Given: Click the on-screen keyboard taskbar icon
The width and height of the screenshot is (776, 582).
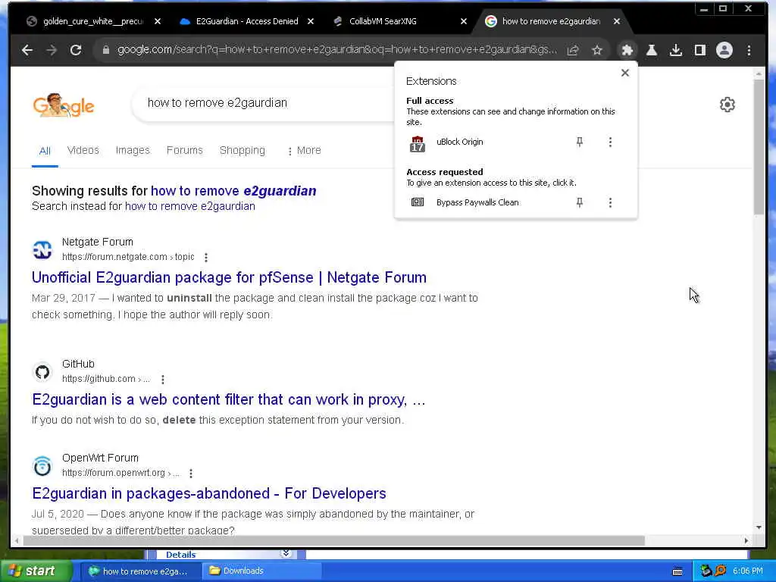Looking at the screenshot, I should pos(677,571).
